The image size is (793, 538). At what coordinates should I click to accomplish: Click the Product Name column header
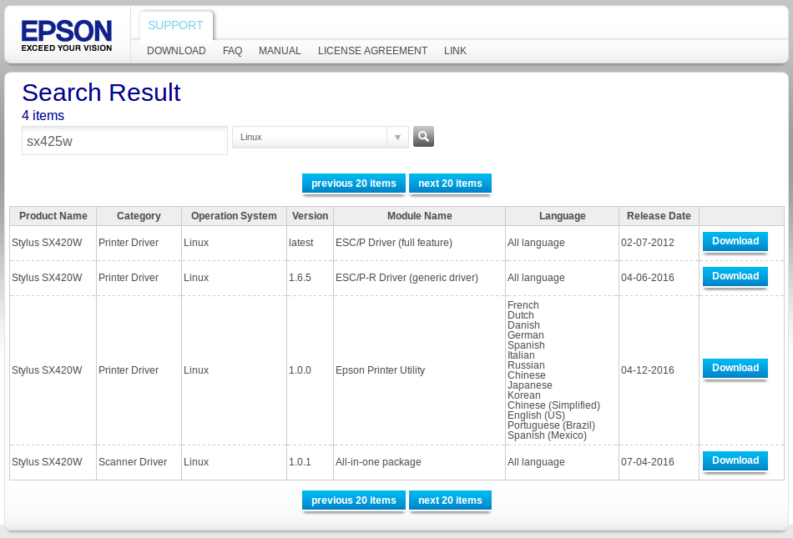coord(53,216)
